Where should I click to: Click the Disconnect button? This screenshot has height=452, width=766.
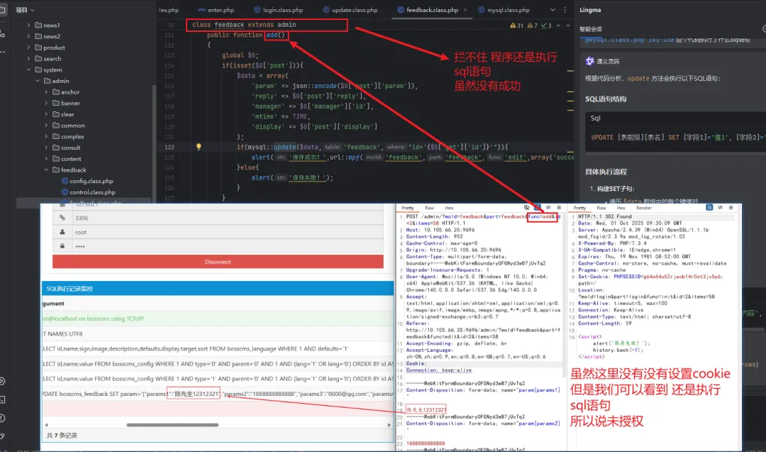click(218, 262)
